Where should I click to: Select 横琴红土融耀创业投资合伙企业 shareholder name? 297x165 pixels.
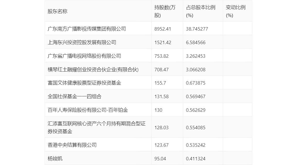(x=93, y=69)
